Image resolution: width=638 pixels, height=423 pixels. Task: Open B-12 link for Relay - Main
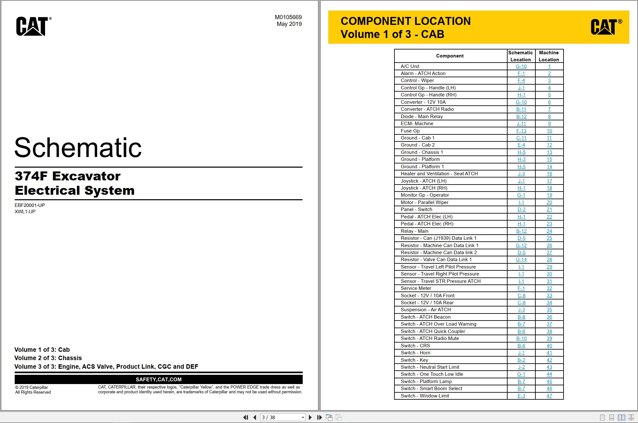(521, 231)
